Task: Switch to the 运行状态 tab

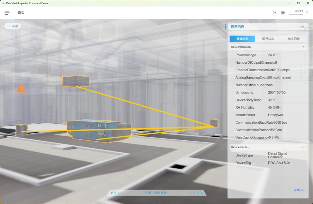Action: 268,39
